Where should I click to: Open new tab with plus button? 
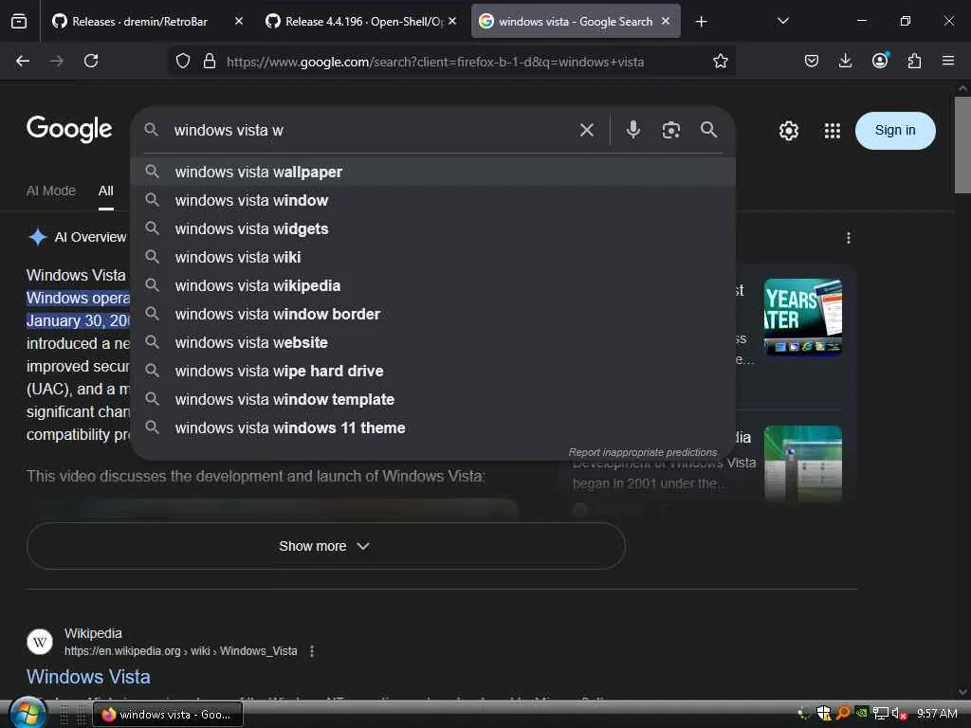(701, 22)
